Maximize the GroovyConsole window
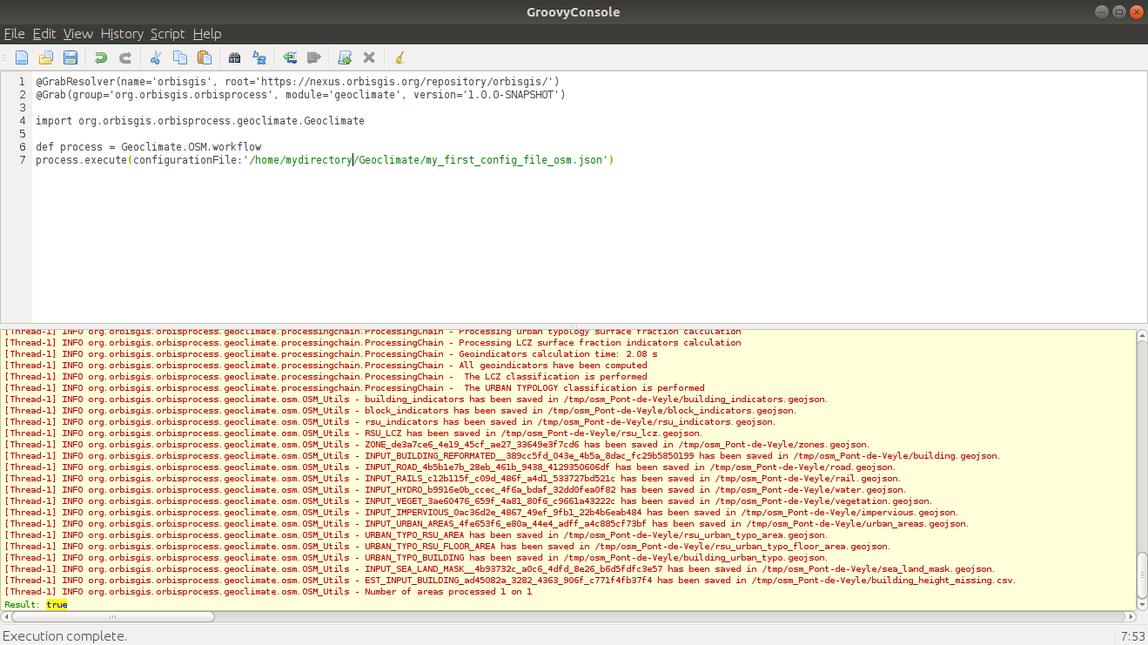The image size is (1148, 645). [1118, 12]
